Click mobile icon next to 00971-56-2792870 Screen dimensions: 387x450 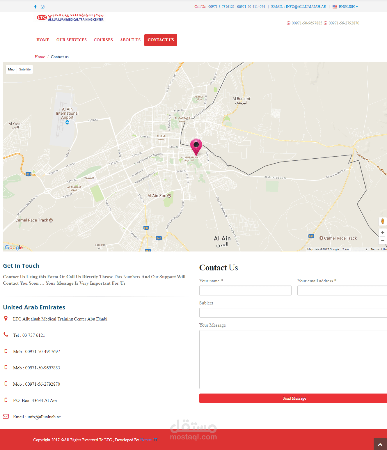6,384
